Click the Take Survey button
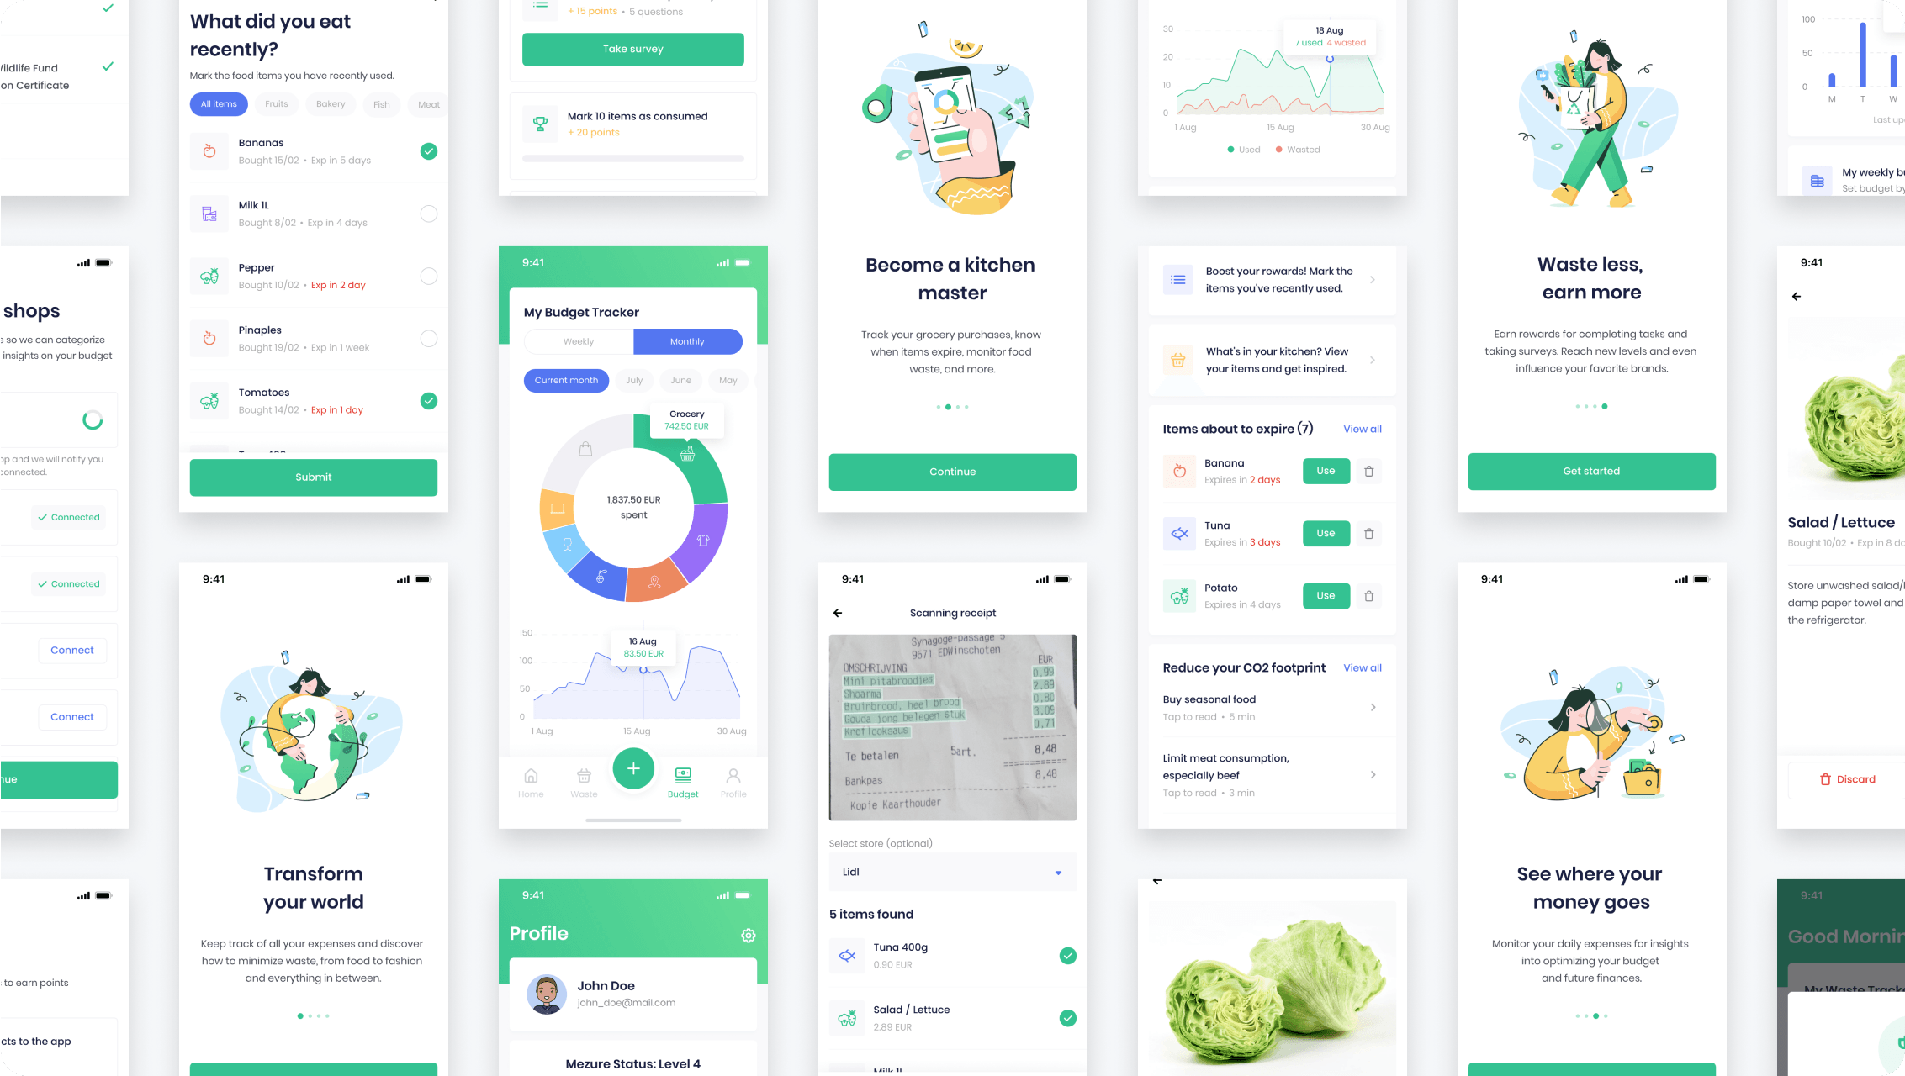This screenshot has height=1076, width=1905. coord(633,49)
